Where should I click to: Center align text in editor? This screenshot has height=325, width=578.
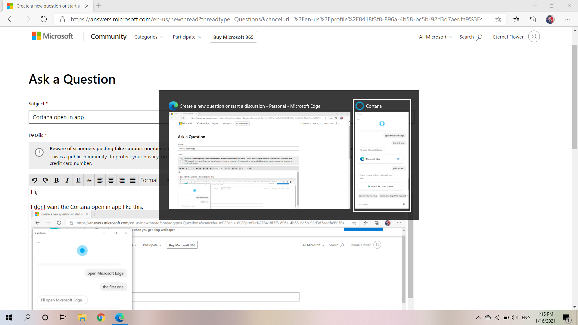[x=111, y=180]
